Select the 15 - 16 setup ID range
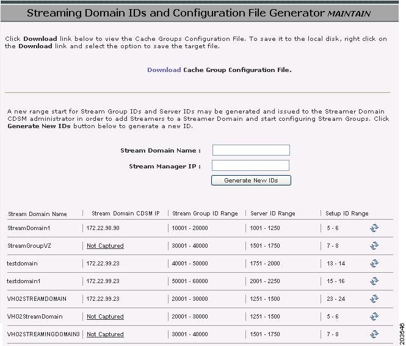Viewport: 406px width, 346px height. [x=336, y=281]
